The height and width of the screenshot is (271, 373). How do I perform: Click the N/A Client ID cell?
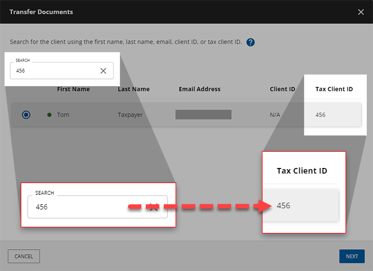pyautogui.click(x=276, y=115)
